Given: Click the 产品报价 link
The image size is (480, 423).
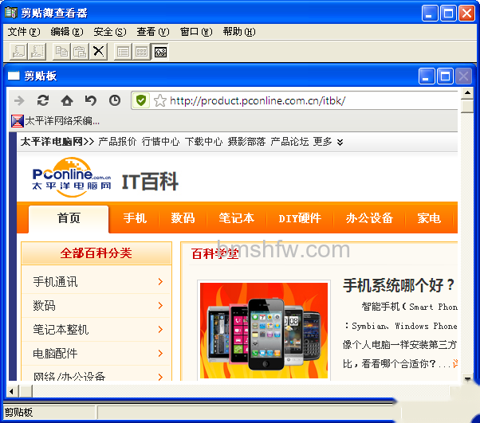Looking at the screenshot, I should click(x=117, y=142).
